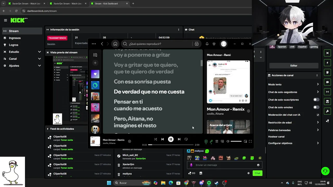Viewport: 333px width, 187px height.
Task: Open Spotify Browse icon in search bar
Action: pos(197,44)
